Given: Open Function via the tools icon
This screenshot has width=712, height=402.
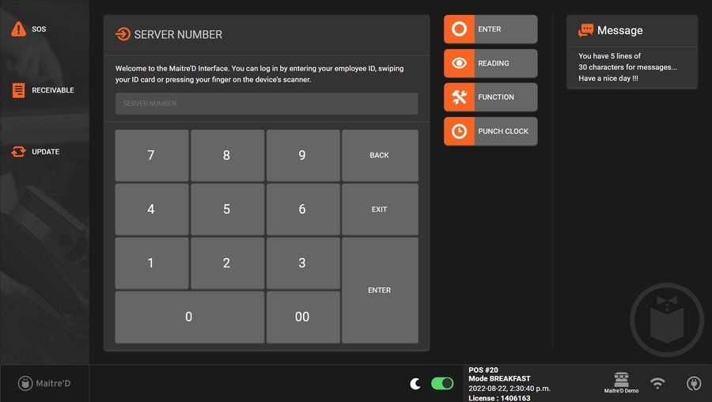Looking at the screenshot, I should click(459, 97).
